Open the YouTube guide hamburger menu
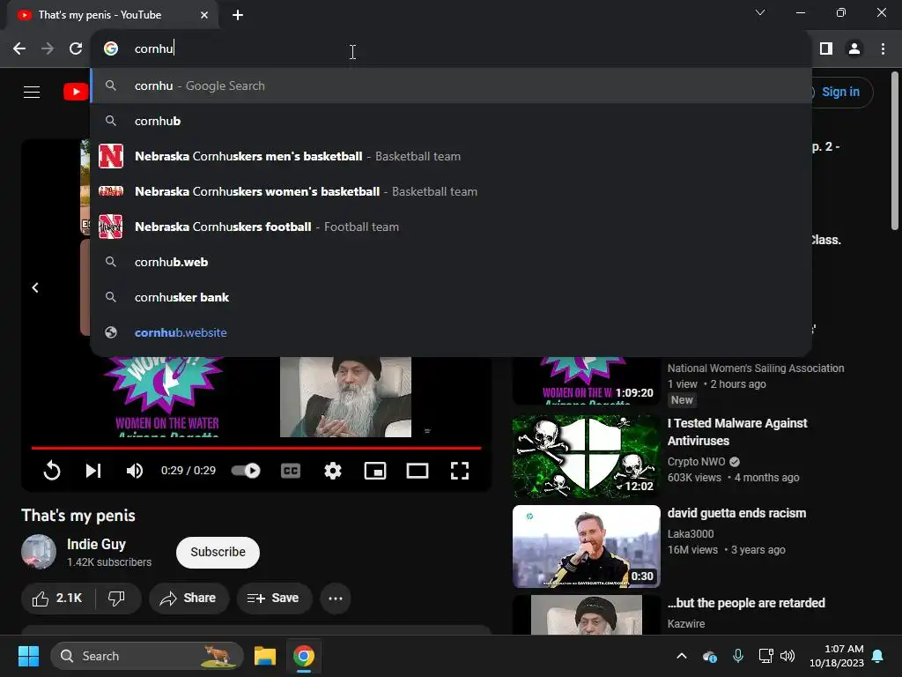This screenshot has width=902, height=677. click(x=32, y=92)
